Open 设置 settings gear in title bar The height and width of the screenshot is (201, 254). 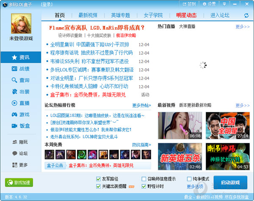pyautogui.click(x=210, y=4)
